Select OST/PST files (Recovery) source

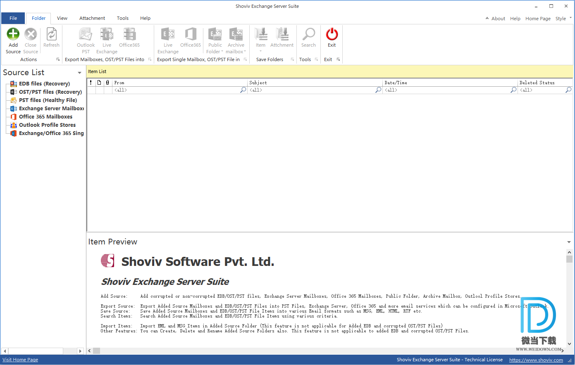coord(50,92)
